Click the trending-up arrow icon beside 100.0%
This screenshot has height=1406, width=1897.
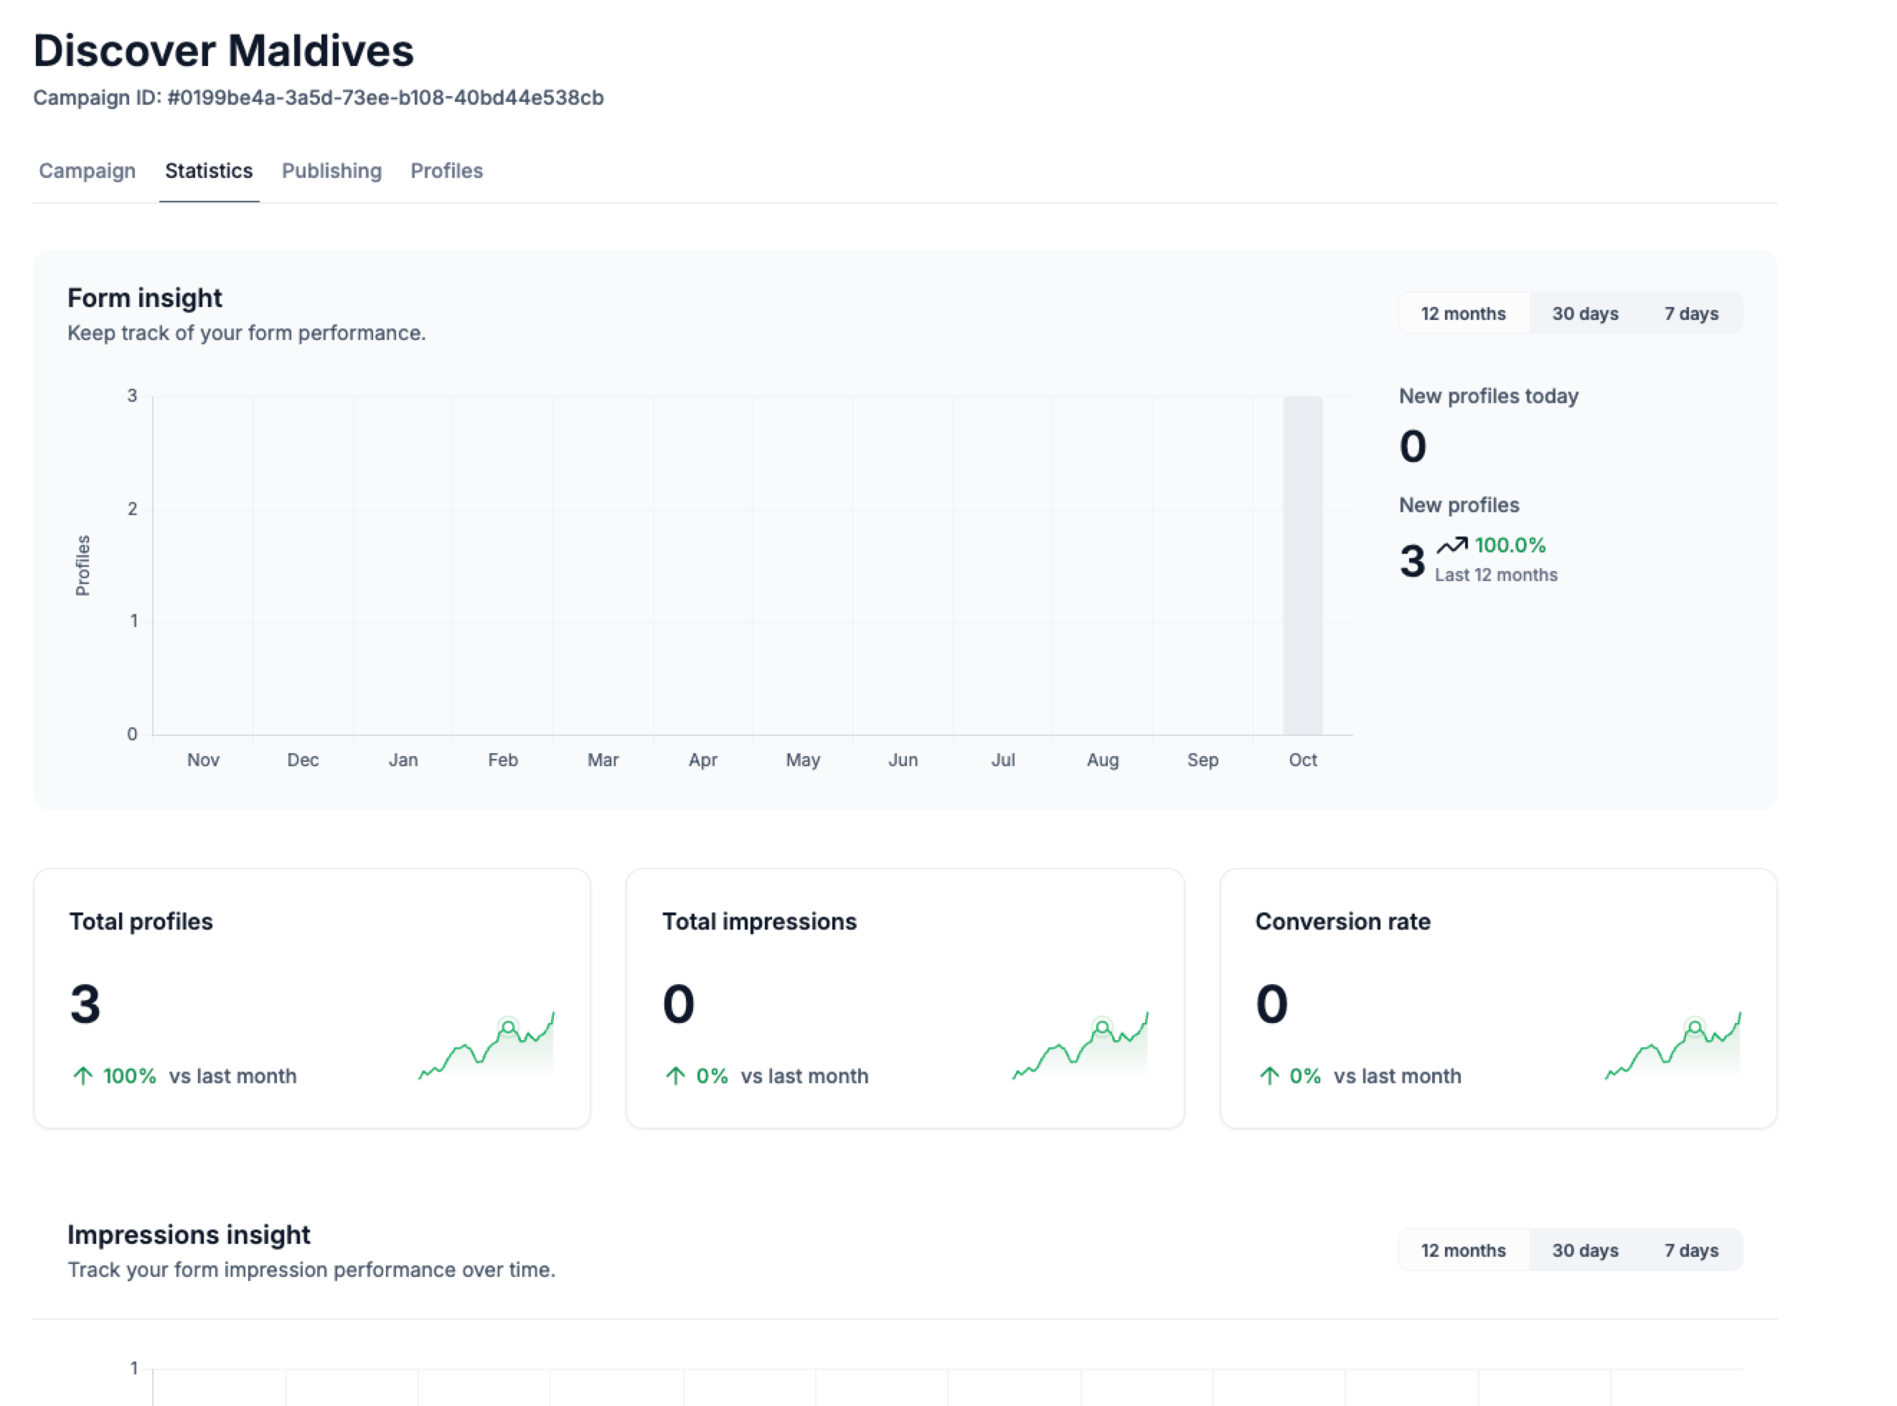pyautogui.click(x=1452, y=544)
